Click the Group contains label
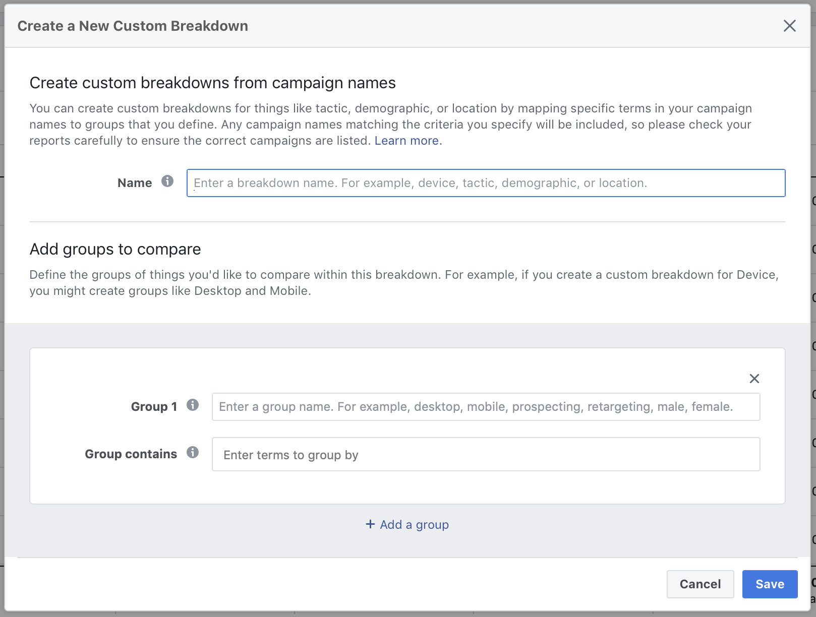 131,454
